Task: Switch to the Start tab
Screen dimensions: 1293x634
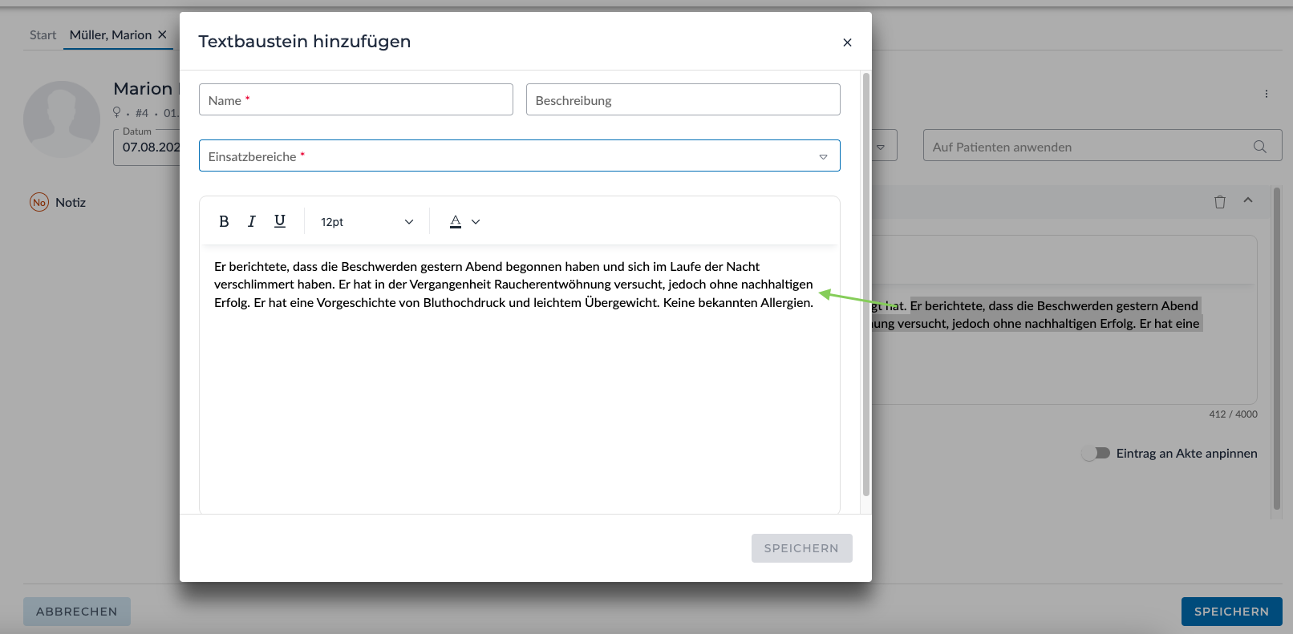Action: 43,35
